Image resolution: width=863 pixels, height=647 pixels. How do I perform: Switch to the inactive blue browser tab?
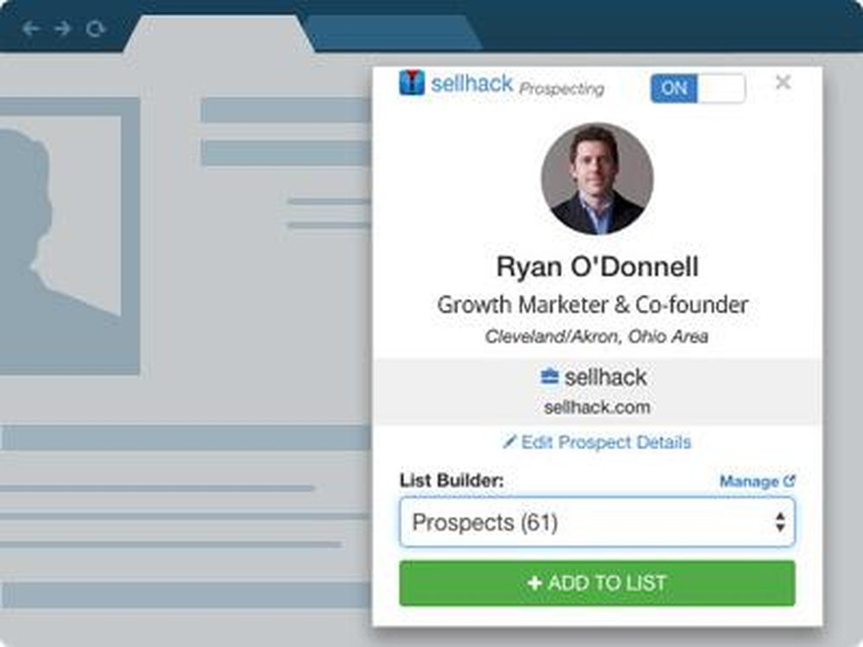pos(393,33)
